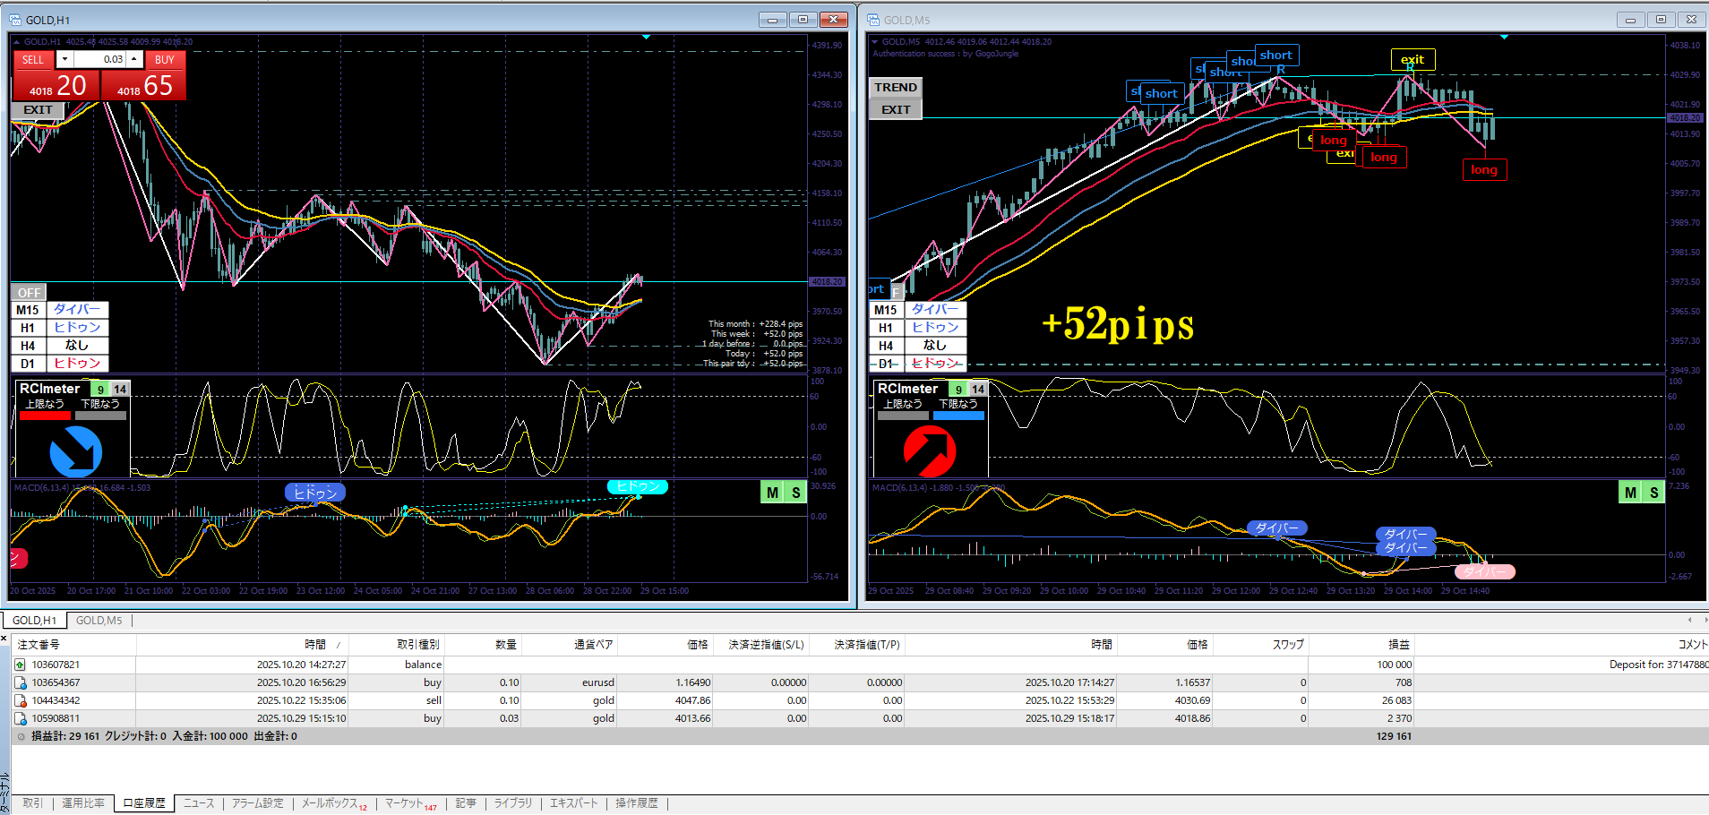Click balance deposit icon for order 103607821
The height and width of the screenshot is (815, 1709).
(x=20, y=665)
